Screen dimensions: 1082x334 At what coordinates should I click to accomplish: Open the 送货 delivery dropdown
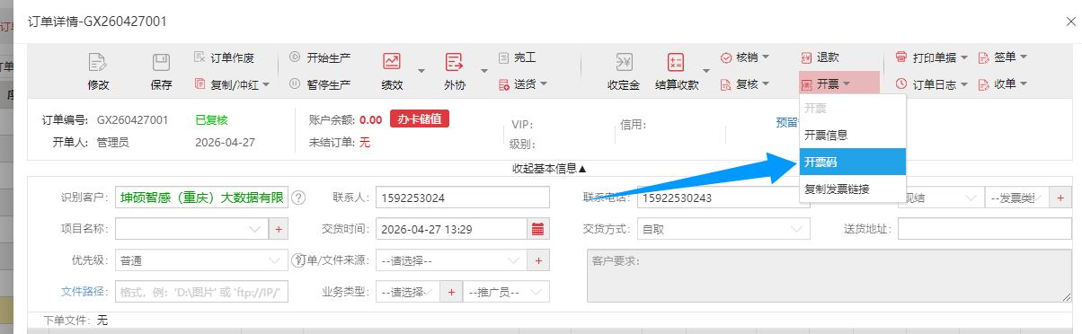[524, 84]
